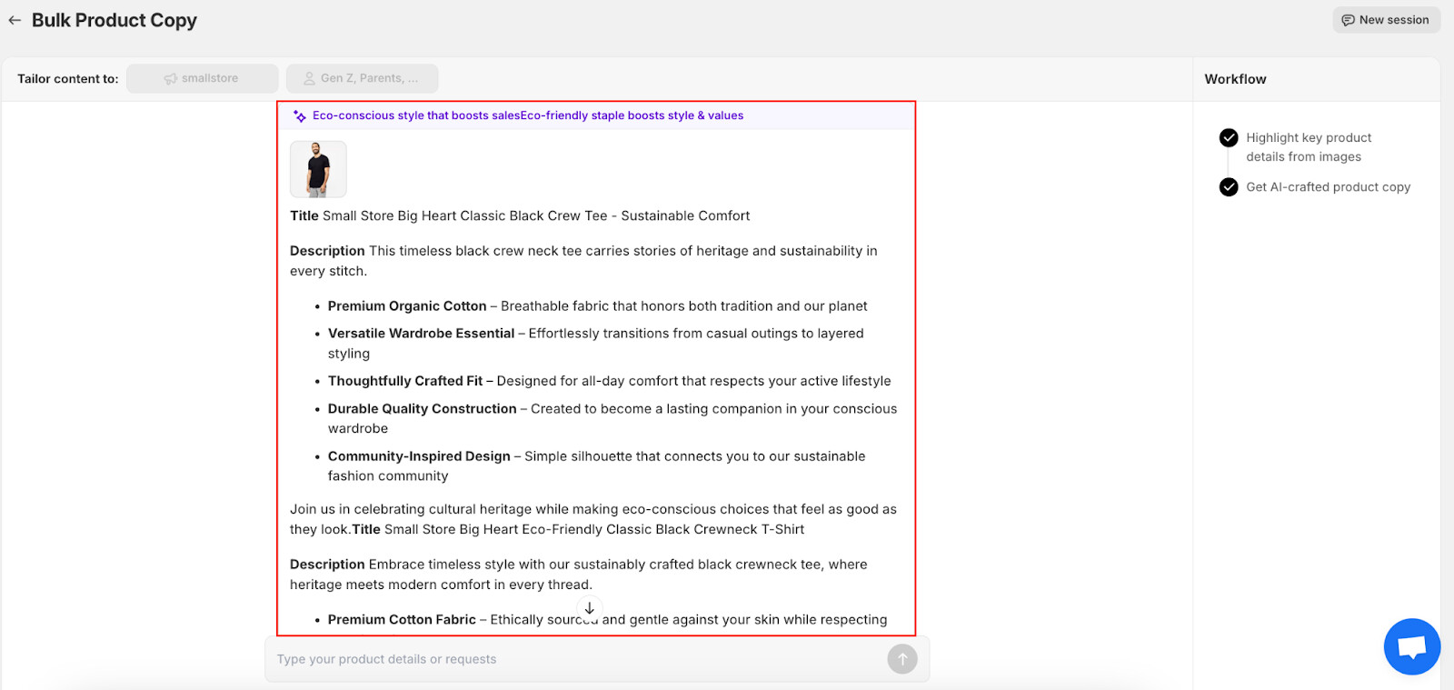1454x690 pixels.
Task: Click the Premium Cotton Fabric bullet
Action: 607,620
